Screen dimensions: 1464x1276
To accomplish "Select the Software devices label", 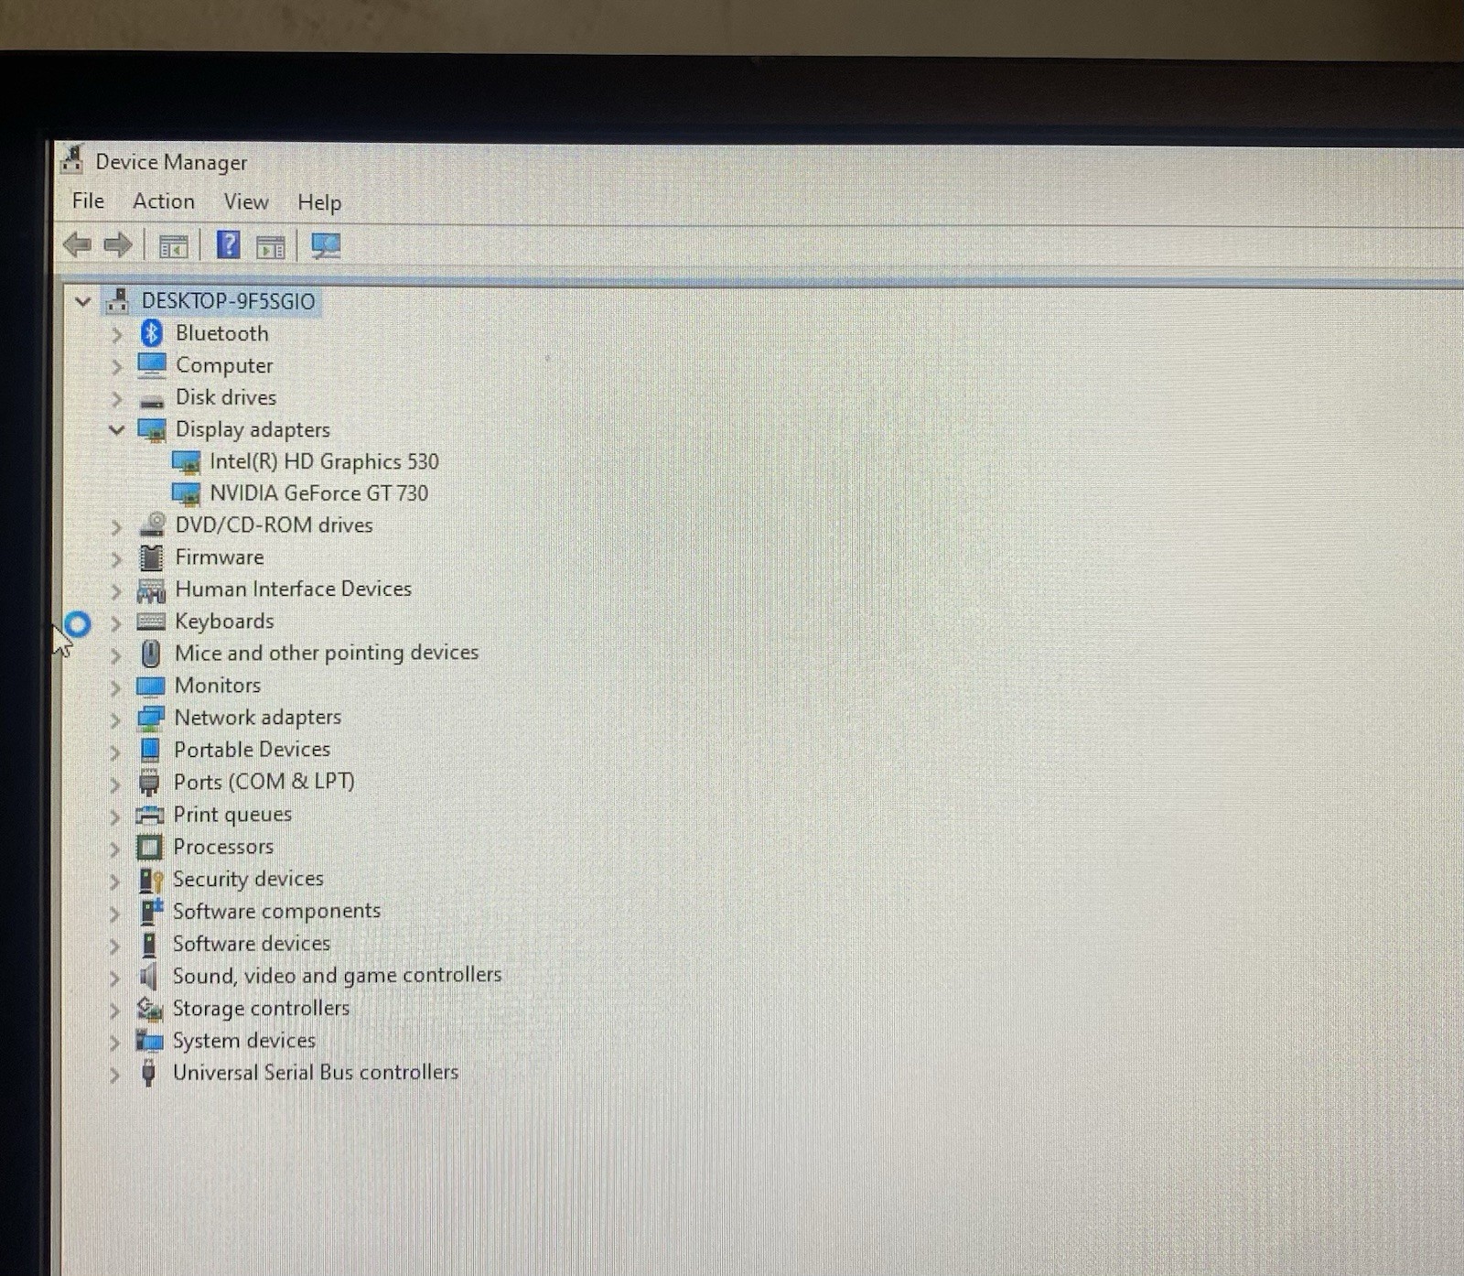I will click(x=252, y=944).
